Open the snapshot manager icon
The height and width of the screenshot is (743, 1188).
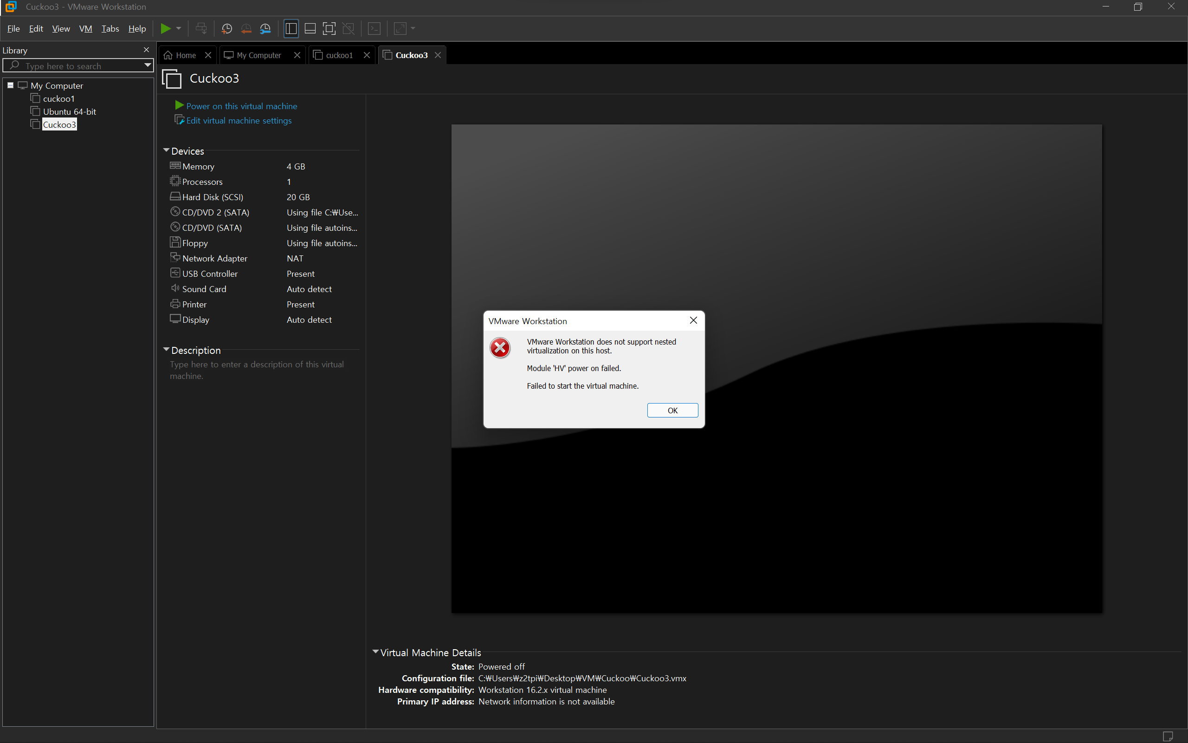[265, 28]
